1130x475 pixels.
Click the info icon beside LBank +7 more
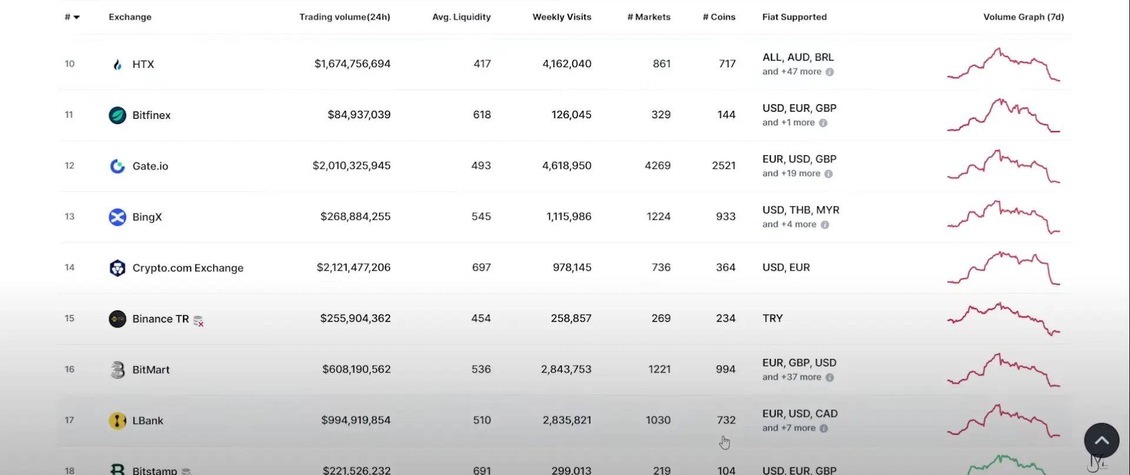pyautogui.click(x=824, y=429)
